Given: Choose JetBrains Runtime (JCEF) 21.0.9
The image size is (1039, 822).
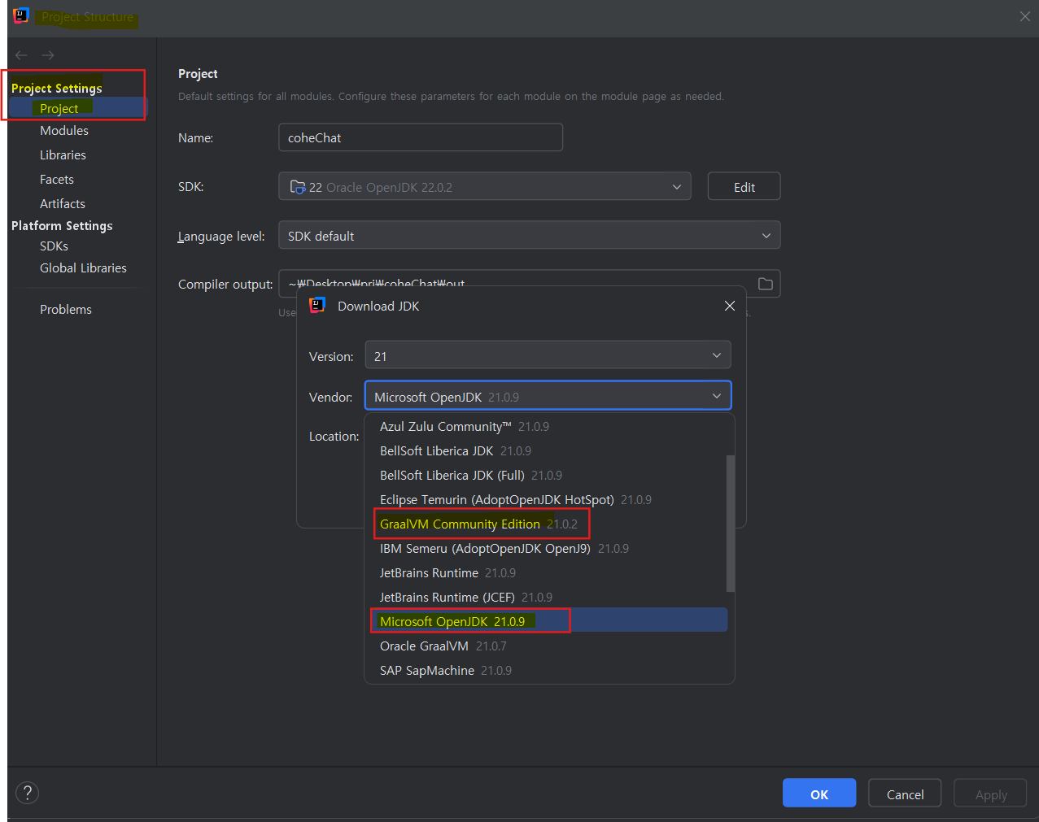Looking at the screenshot, I should point(545,598).
